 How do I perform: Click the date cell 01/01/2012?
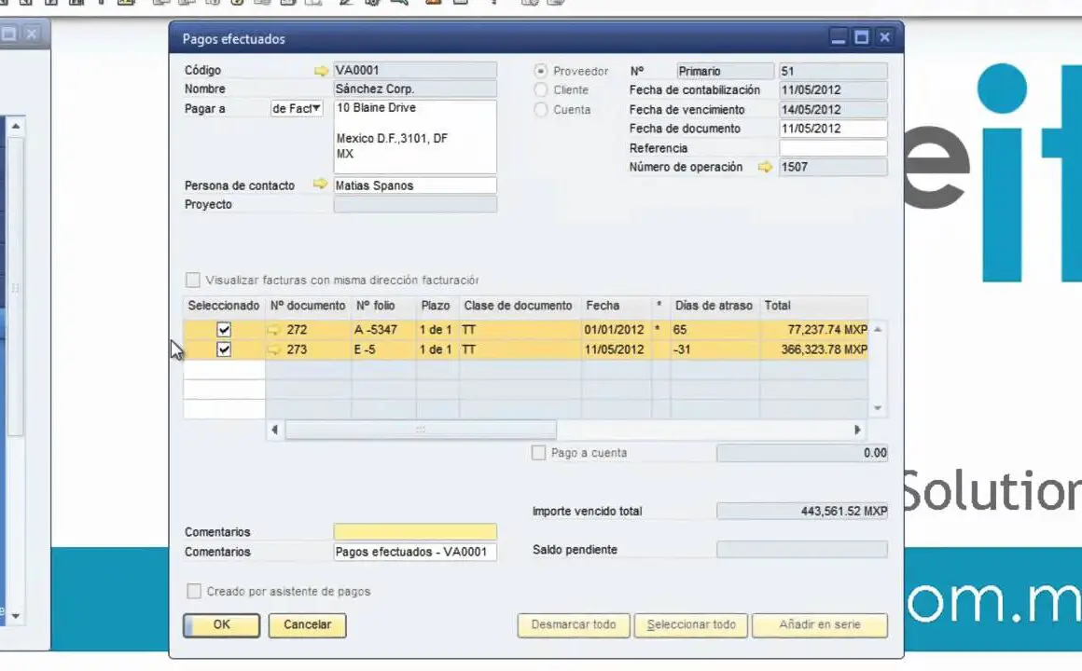click(616, 330)
